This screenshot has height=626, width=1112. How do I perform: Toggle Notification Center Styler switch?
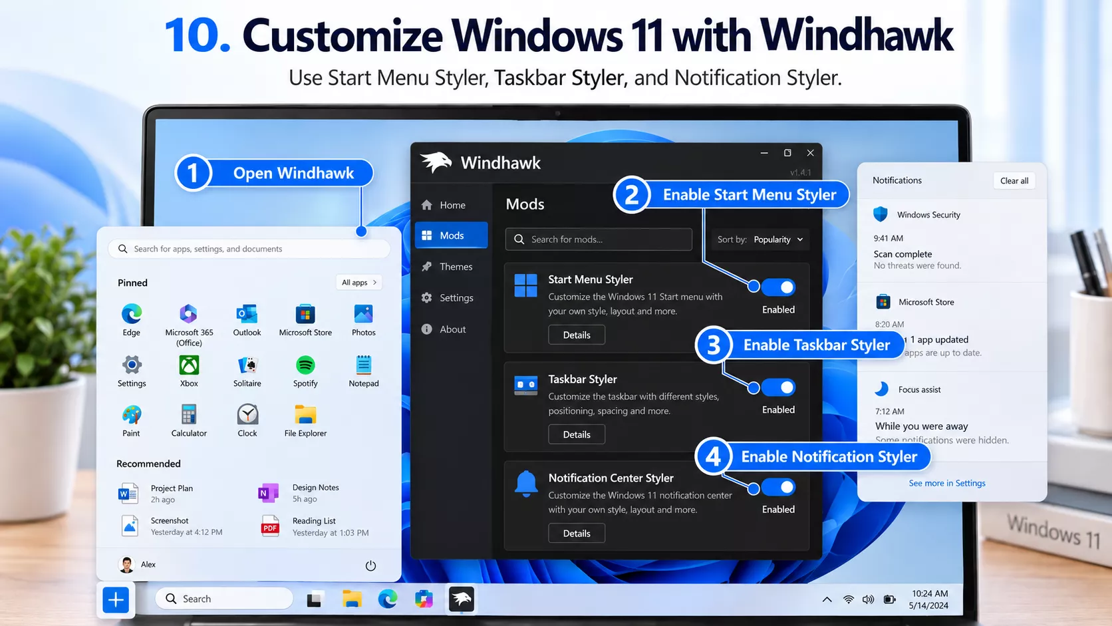click(x=778, y=487)
